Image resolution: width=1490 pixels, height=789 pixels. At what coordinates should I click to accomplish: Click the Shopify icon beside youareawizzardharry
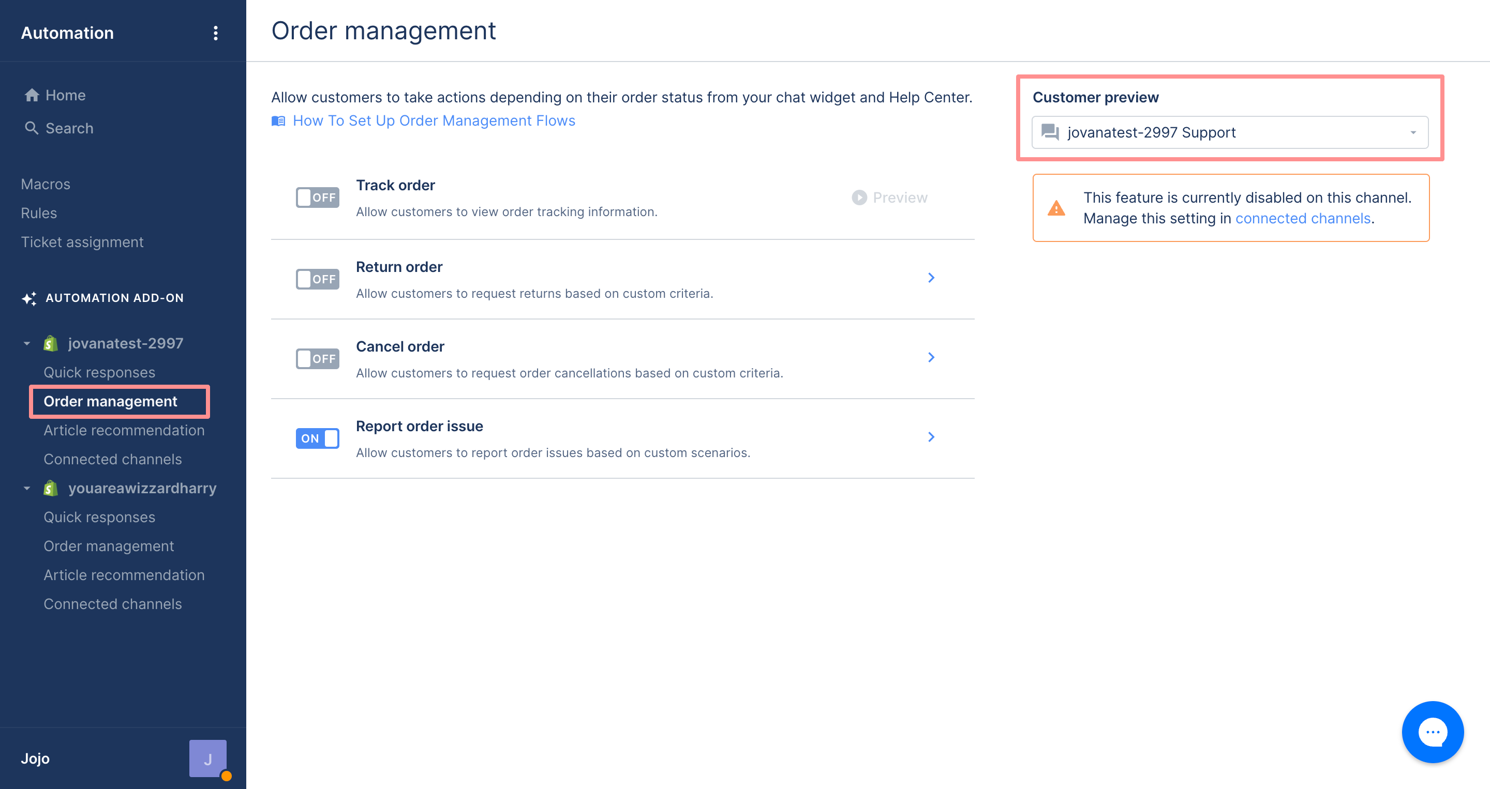[x=51, y=489]
